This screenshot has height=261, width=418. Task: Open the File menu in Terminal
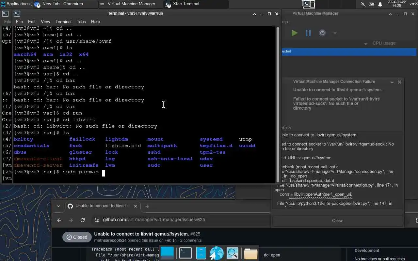19,22
